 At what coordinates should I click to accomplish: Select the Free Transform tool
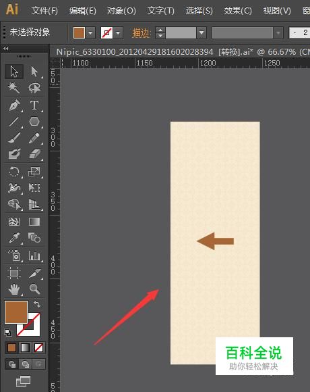(34, 188)
